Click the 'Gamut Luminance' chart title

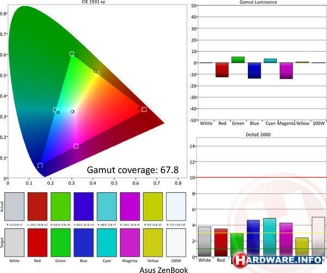(258, 2)
